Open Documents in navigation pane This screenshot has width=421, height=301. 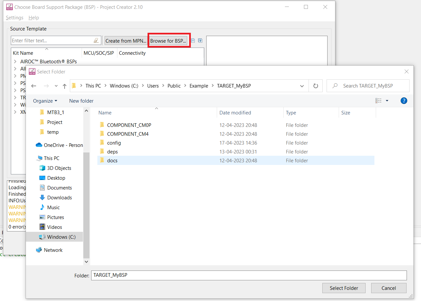click(x=59, y=188)
